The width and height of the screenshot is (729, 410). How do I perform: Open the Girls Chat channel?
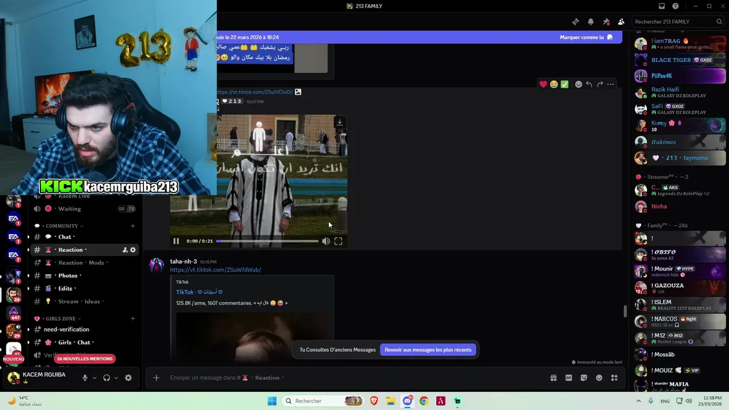coord(84,342)
